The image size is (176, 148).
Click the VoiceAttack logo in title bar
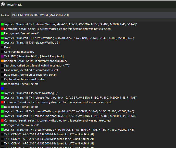click(3, 4)
